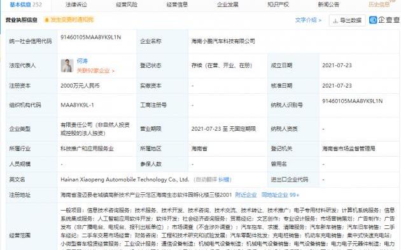Image resolution: width=401 pixels, height=250 pixels.
Task: Open the 知识产权 tab
Action: pyautogui.click(x=278, y=4)
